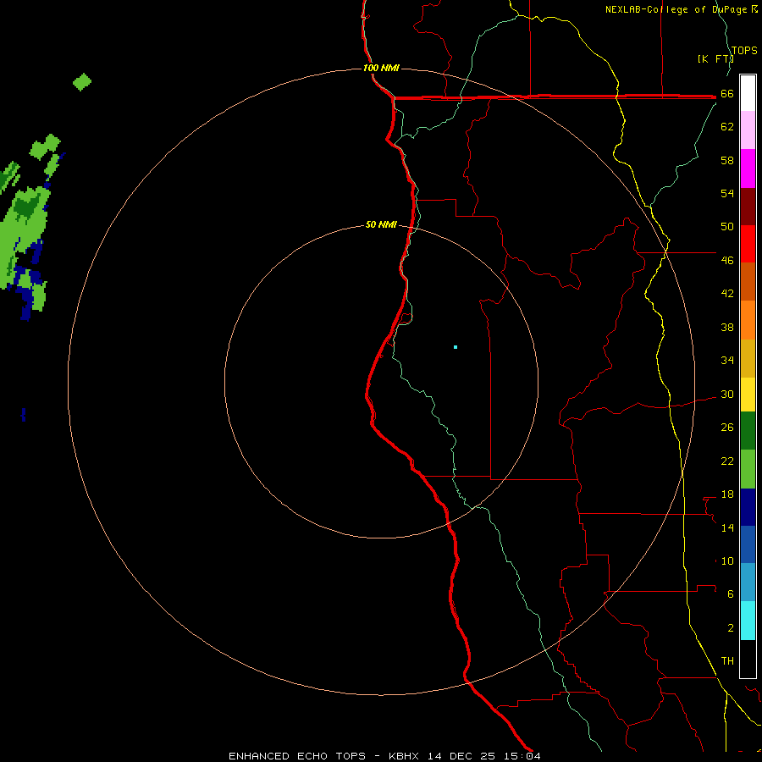
Task: Click the legend value '10'
Action: pos(727,560)
